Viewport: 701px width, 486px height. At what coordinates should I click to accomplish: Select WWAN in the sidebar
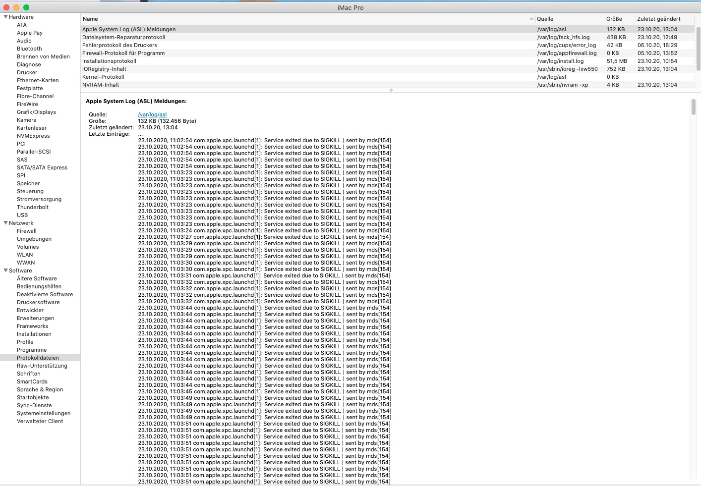coord(26,263)
